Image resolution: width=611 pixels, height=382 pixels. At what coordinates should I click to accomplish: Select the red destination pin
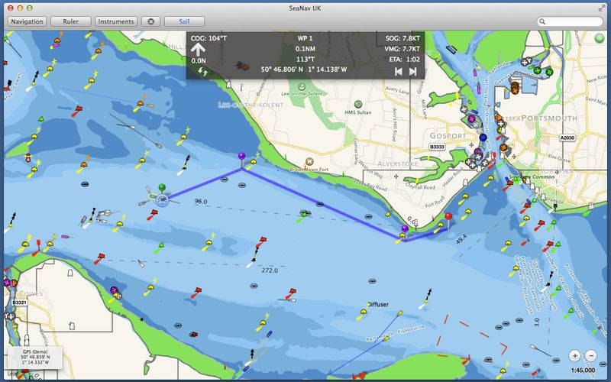click(448, 217)
